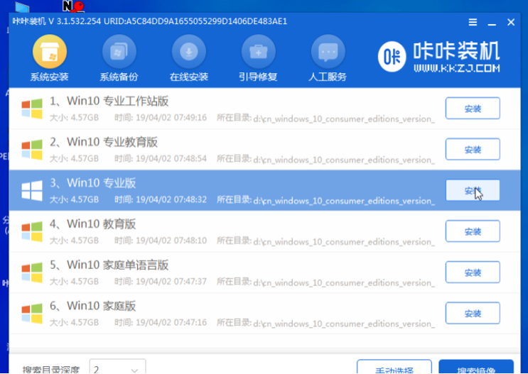Open the 系统安装 system install icon
The image size is (528, 374).
pyautogui.click(x=49, y=52)
